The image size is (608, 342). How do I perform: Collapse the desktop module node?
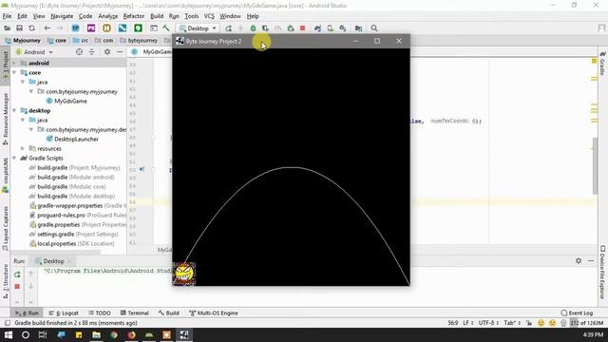(x=15, y=110)
